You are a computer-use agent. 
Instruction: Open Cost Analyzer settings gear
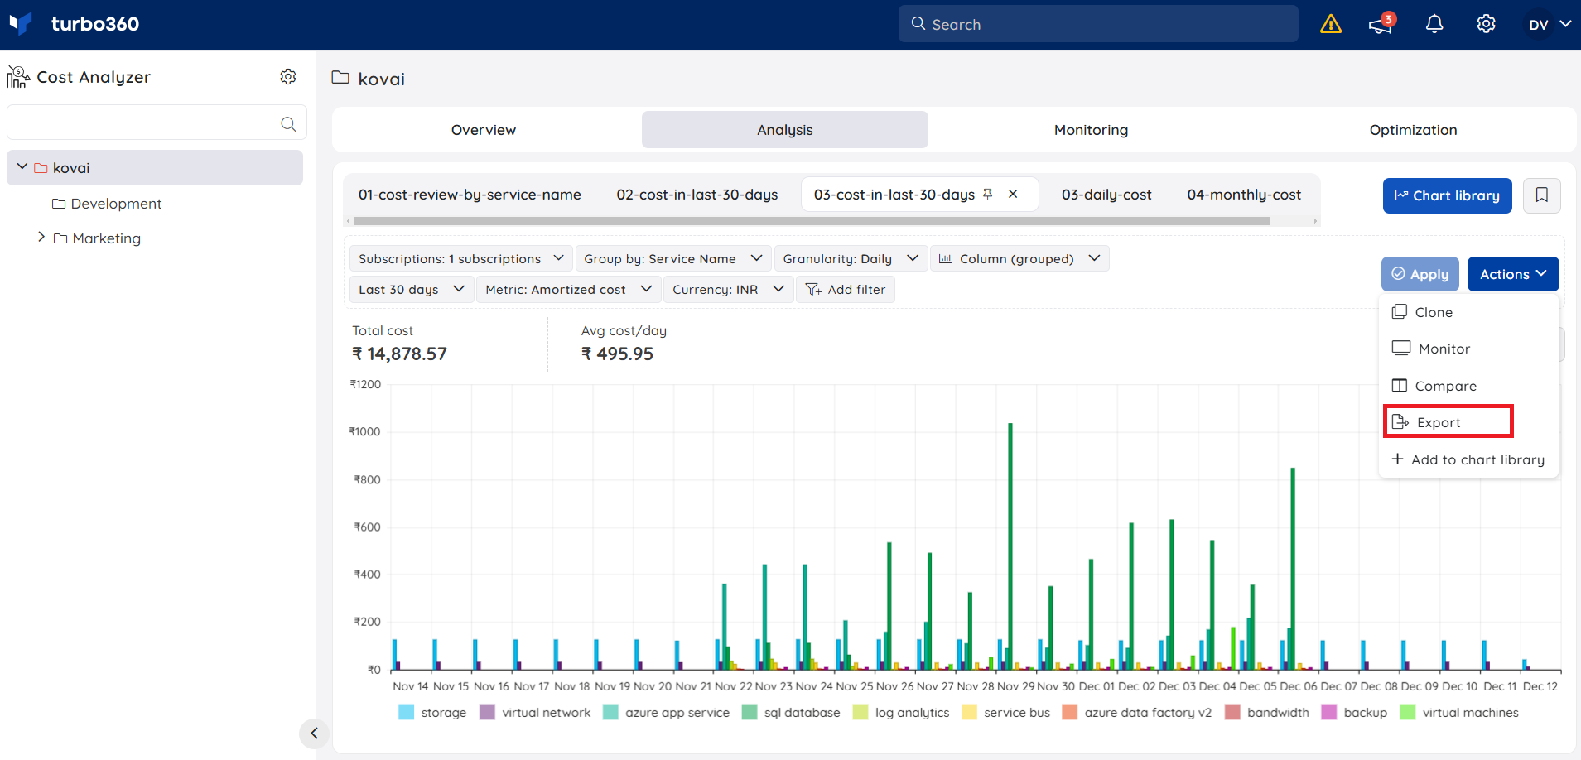tap(288, 76)
